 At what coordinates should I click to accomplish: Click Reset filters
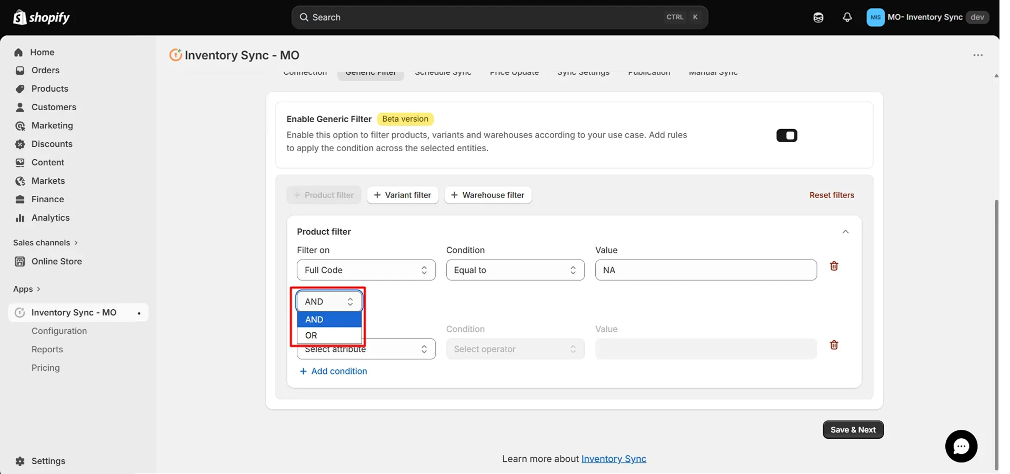(832, 195)
